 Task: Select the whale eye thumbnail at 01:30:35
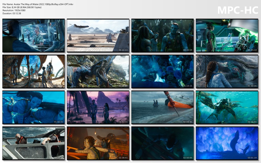227,72
